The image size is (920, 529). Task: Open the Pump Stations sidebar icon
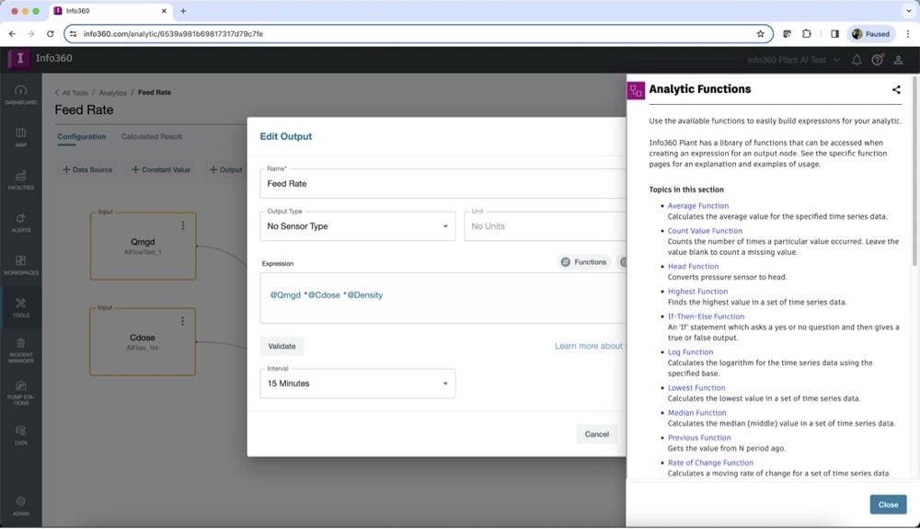[20, 393]
